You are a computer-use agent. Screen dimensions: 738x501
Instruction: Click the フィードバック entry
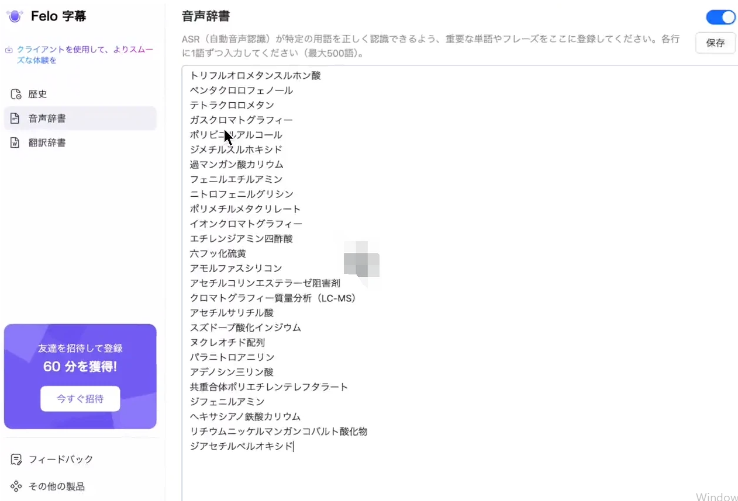(x=60, y=459)
